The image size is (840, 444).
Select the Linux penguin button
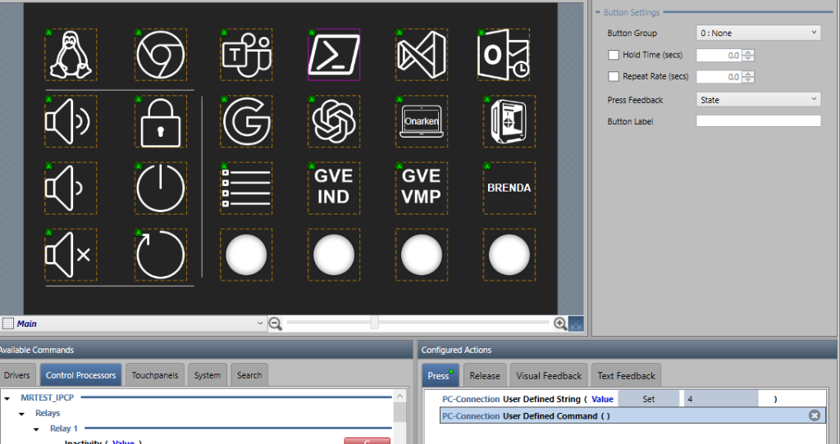click(x=71, y=55)
